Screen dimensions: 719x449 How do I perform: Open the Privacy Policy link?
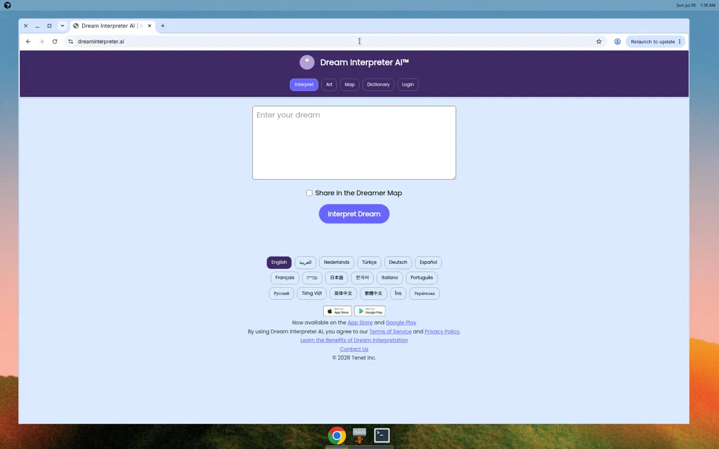point(442,332)
